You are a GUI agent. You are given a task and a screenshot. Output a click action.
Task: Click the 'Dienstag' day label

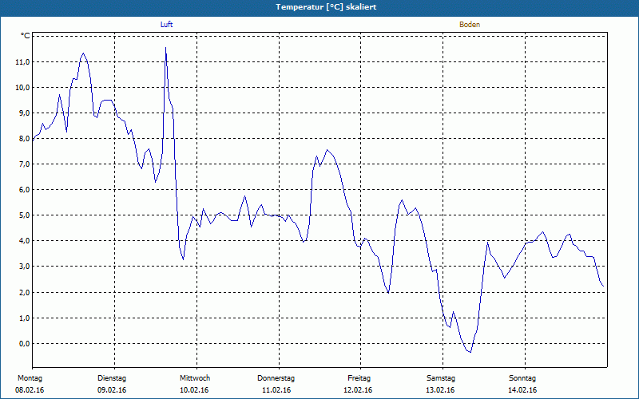click(112, 378)
